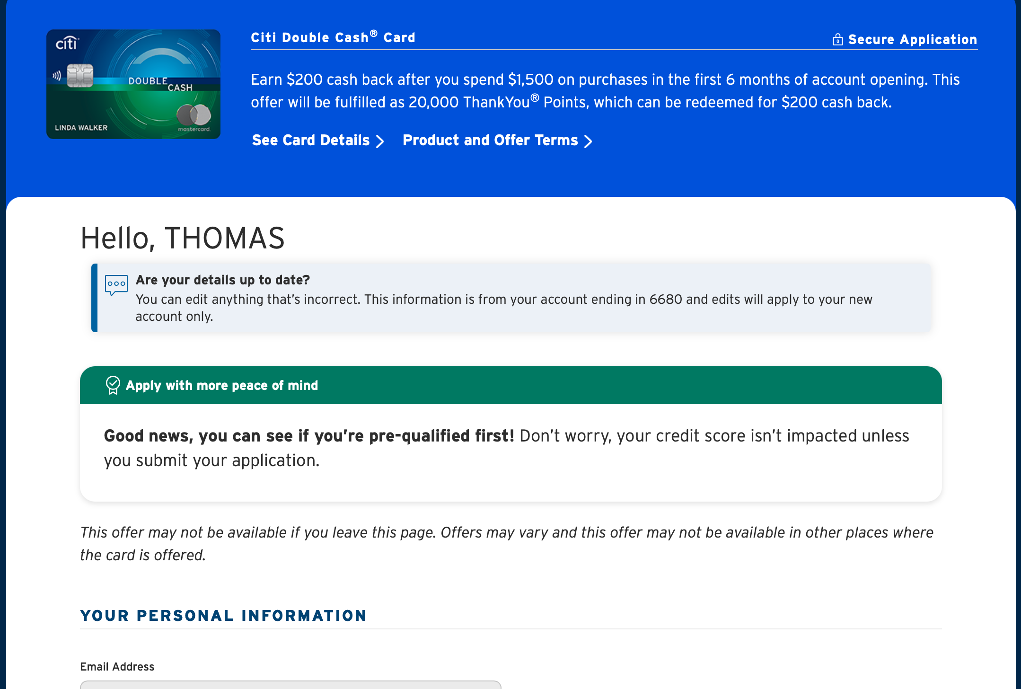This screenshot has height=689, width=1021.
Task: Click the Your Personal Information section heading
Action: tap(224, 616)
